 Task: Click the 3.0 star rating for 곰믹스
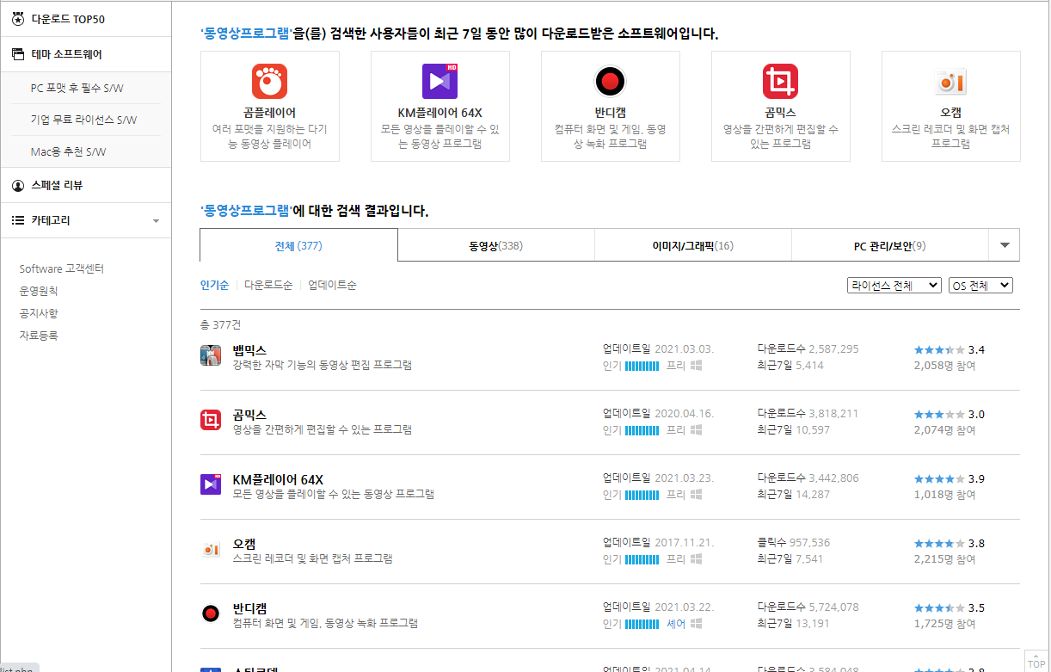950,414
